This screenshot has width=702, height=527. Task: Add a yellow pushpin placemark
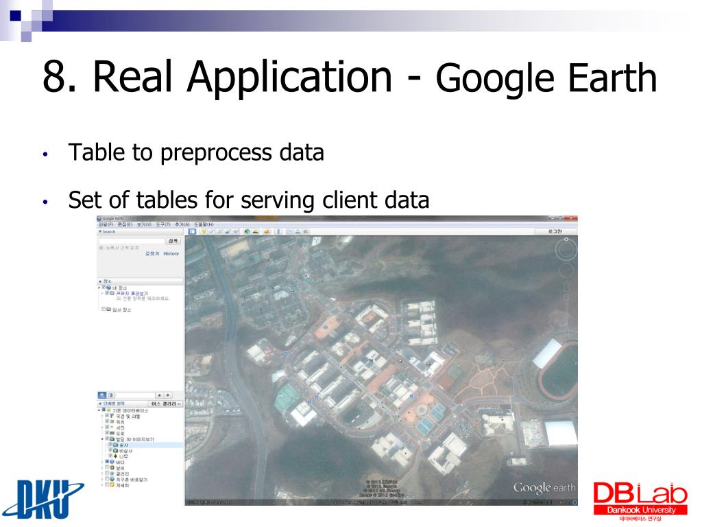click(203, 232)
